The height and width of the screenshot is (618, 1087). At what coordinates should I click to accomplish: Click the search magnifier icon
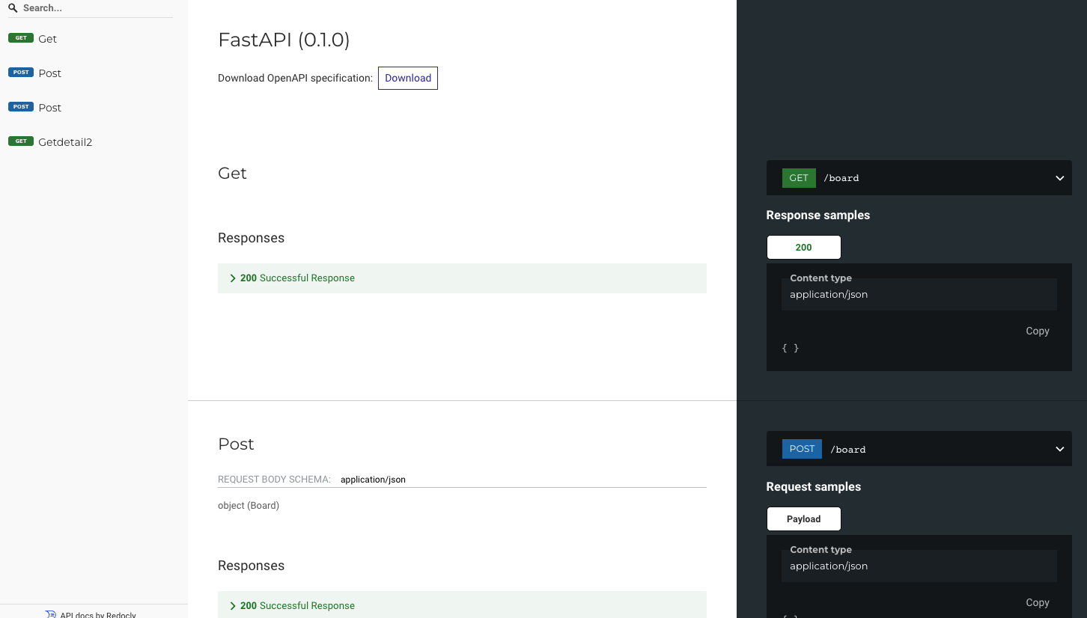pyautogui.click(x=13, y=8)
